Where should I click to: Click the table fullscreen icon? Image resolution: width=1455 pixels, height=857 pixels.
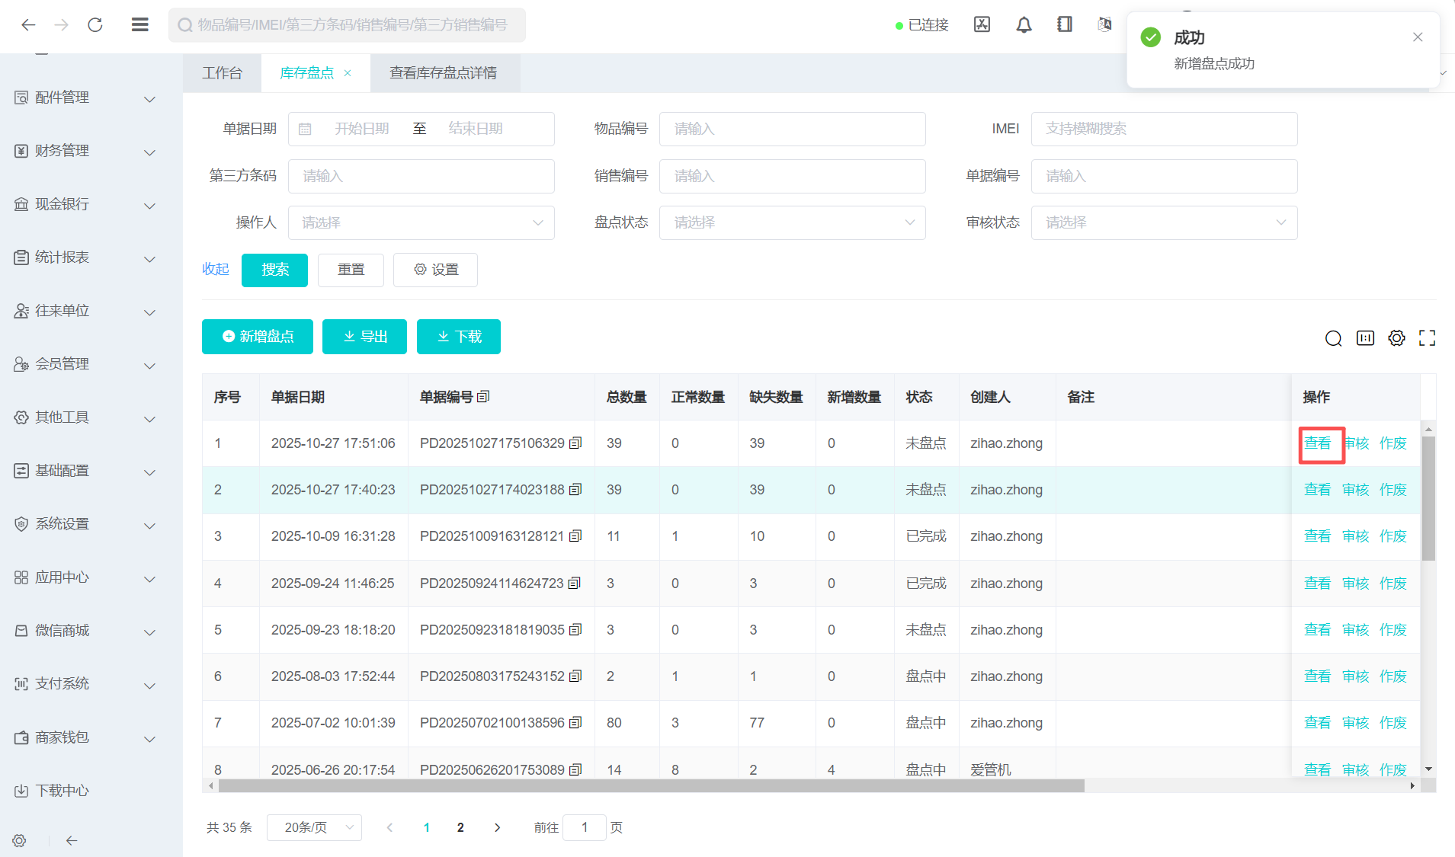click(1427, 338)
